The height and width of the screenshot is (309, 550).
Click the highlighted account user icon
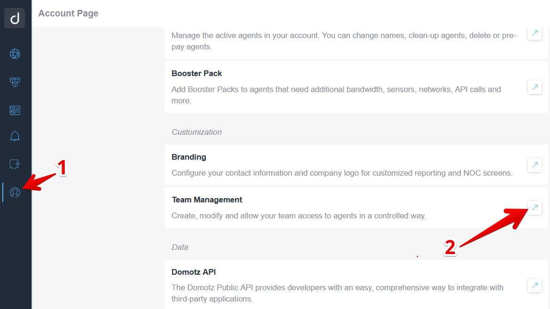(15, 192)
